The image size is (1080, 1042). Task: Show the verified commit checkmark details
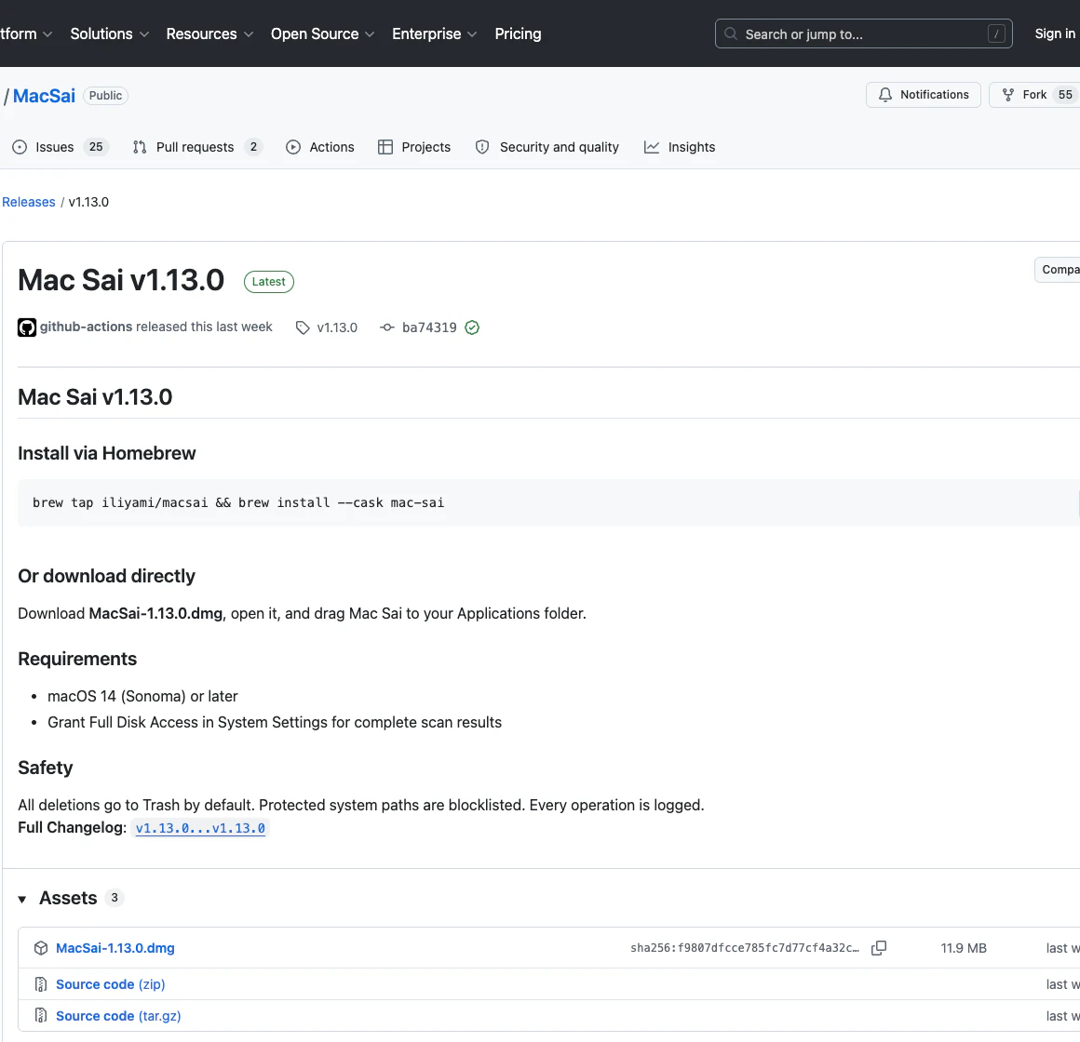pyautogui.click(x=472, y=327)
